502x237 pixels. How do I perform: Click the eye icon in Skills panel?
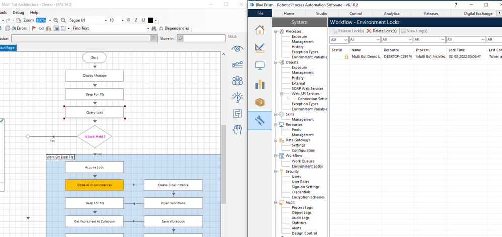[x=237, y=49]
